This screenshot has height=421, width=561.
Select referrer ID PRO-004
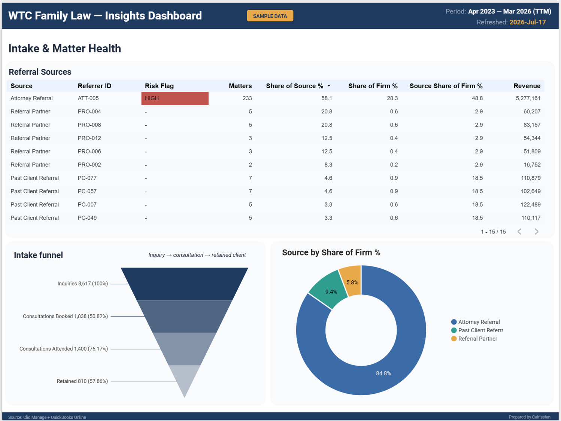89,112
